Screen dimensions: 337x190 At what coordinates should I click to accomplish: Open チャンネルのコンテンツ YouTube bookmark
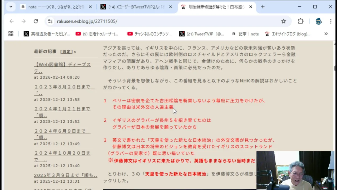point(150,34)
